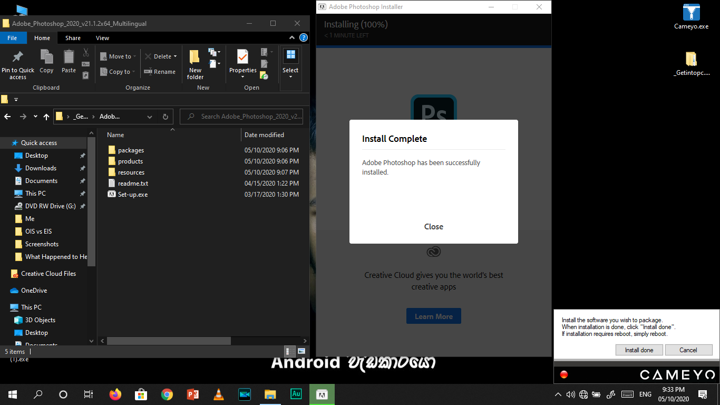Open Adobe Audition from the taskbar
This screenshot has height=405, width=720.
296,394
